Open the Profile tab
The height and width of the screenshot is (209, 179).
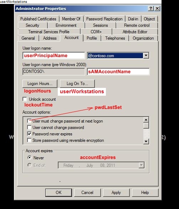[92, 38]
